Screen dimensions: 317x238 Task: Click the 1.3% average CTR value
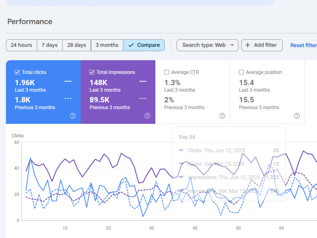tap(172, 83)
